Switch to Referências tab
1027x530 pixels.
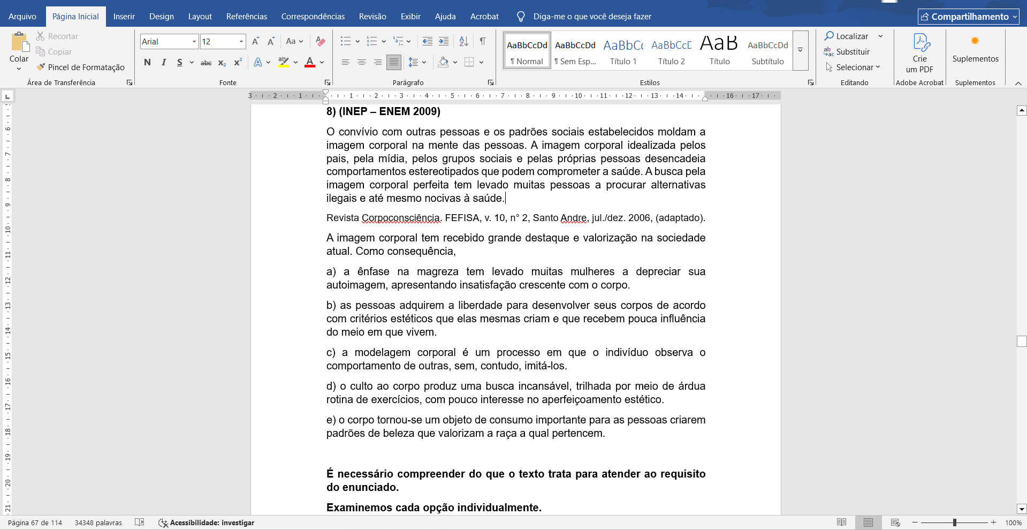point(247,17)
